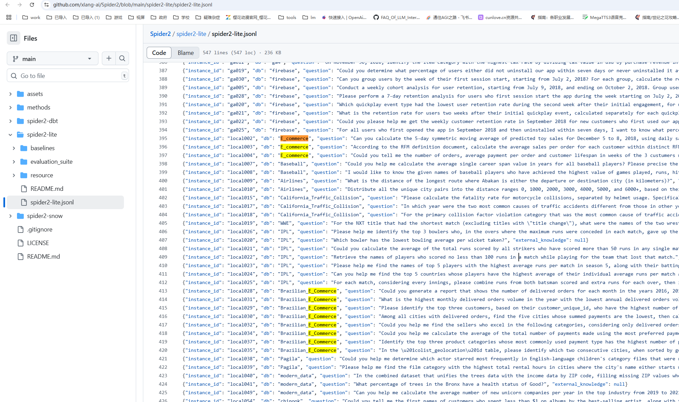Screen dimensions: 679x402
Task: Open the MegaTTS3 bookmark
Action: [x=604, y=17]
